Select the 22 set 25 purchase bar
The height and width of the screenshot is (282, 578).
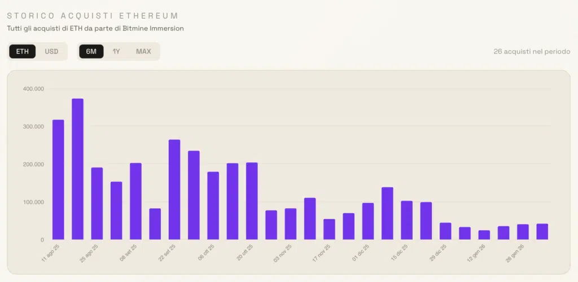(x=174, y=190)
